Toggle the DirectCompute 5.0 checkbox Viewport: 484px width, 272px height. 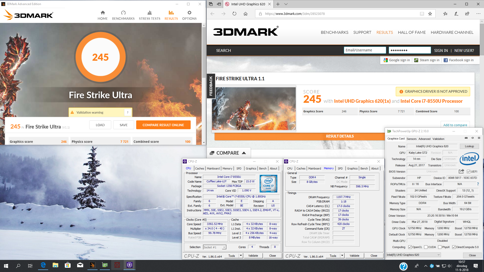coord(454,247)
